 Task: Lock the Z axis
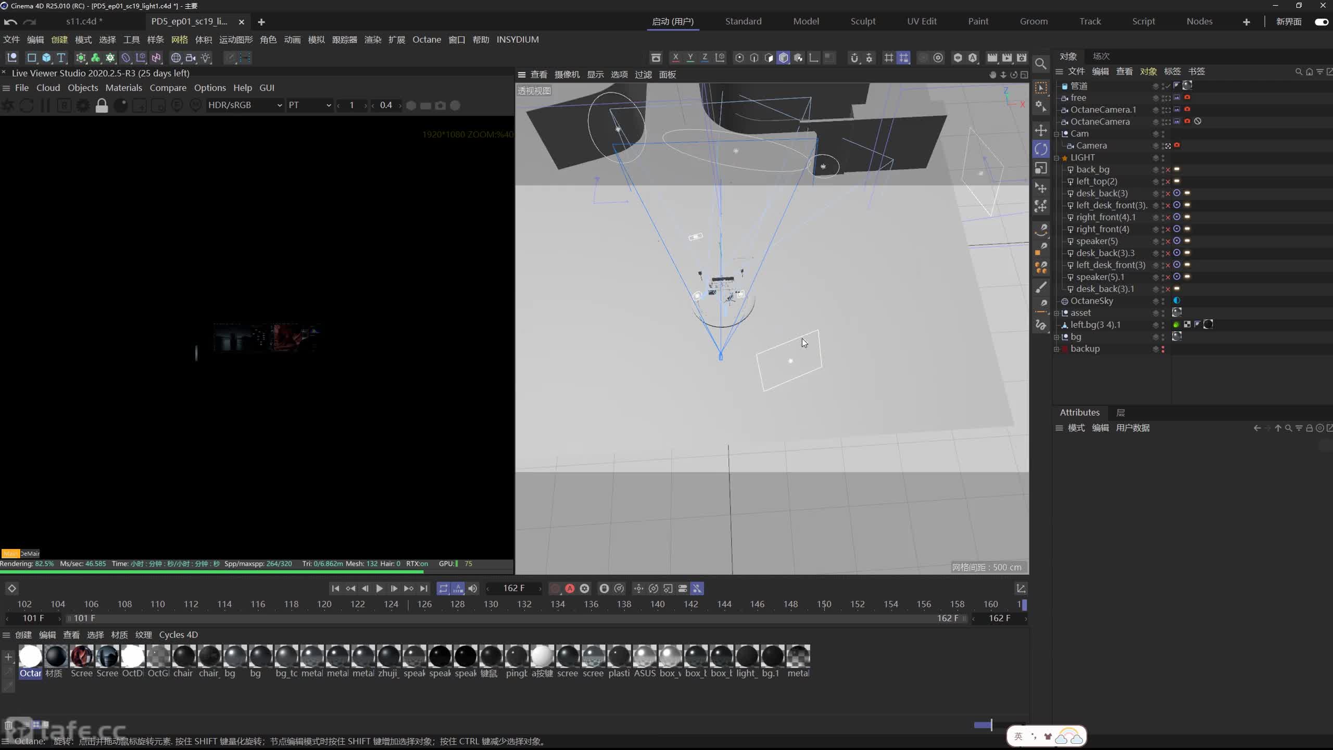click(705, 58)
